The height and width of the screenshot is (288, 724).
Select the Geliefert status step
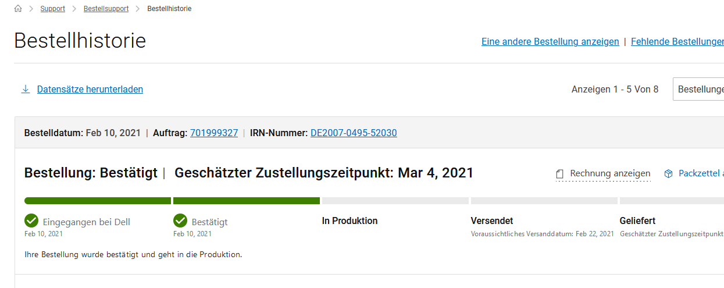[x=637, y=221]
